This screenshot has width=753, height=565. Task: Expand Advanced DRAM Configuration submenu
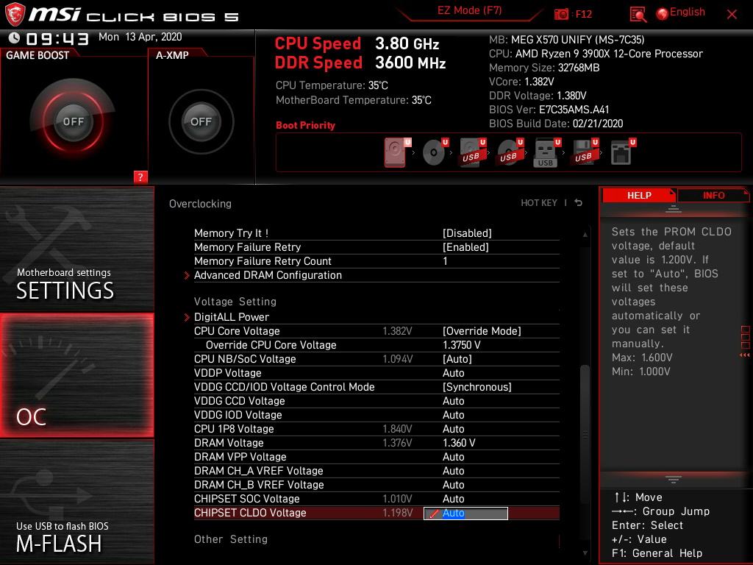point(268,275)
